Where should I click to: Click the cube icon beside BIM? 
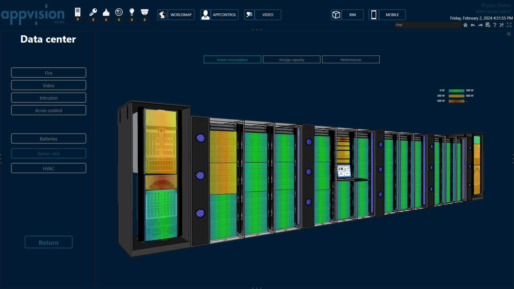(x=336, y=15)
